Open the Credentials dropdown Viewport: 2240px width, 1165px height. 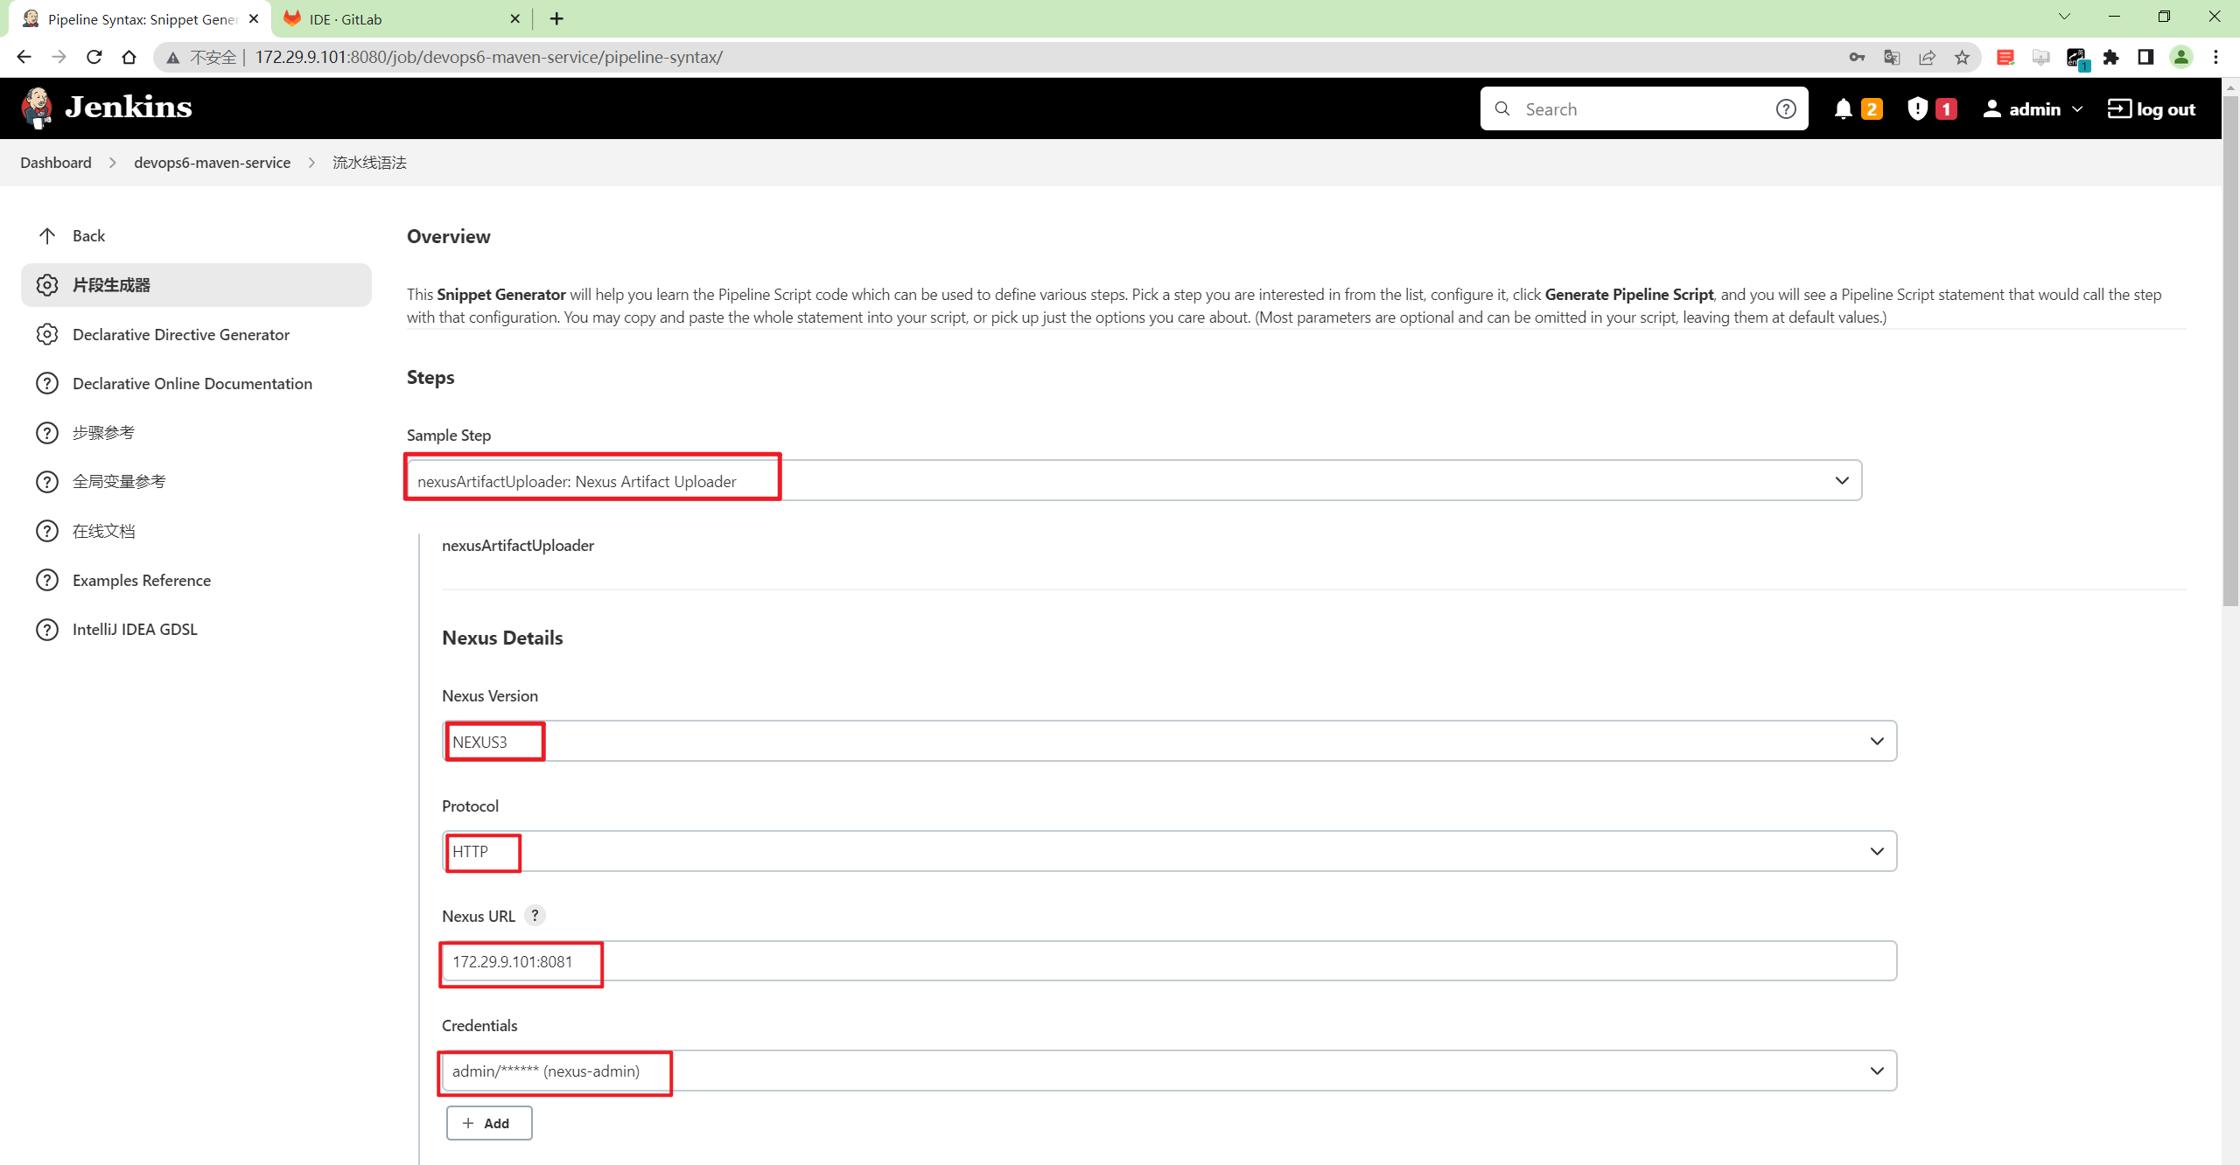point(1169,1071)
